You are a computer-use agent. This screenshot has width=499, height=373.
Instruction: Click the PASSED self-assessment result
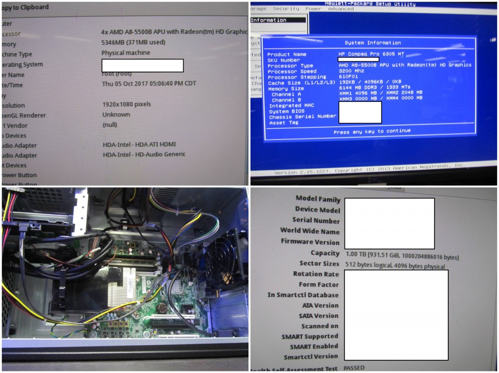pyautogui.click(x=354, y=368)
